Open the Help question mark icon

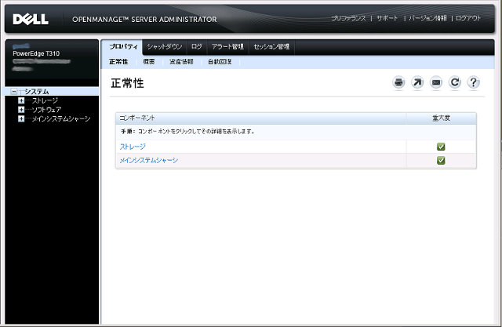(x=474, y=82)
